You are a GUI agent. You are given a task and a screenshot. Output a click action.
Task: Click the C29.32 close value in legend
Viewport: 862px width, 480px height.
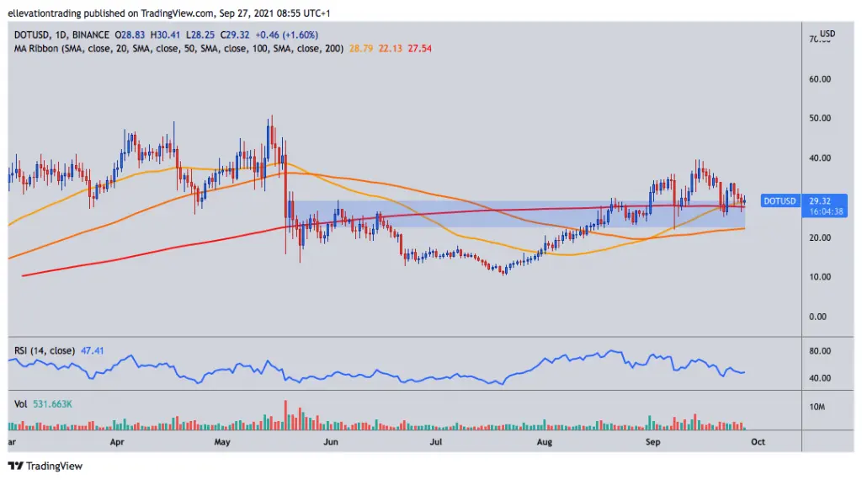[235, 35]
